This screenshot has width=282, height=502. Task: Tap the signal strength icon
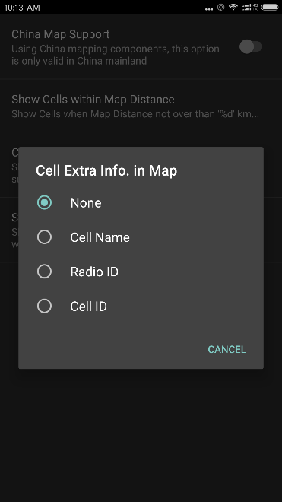pos(246,7)
